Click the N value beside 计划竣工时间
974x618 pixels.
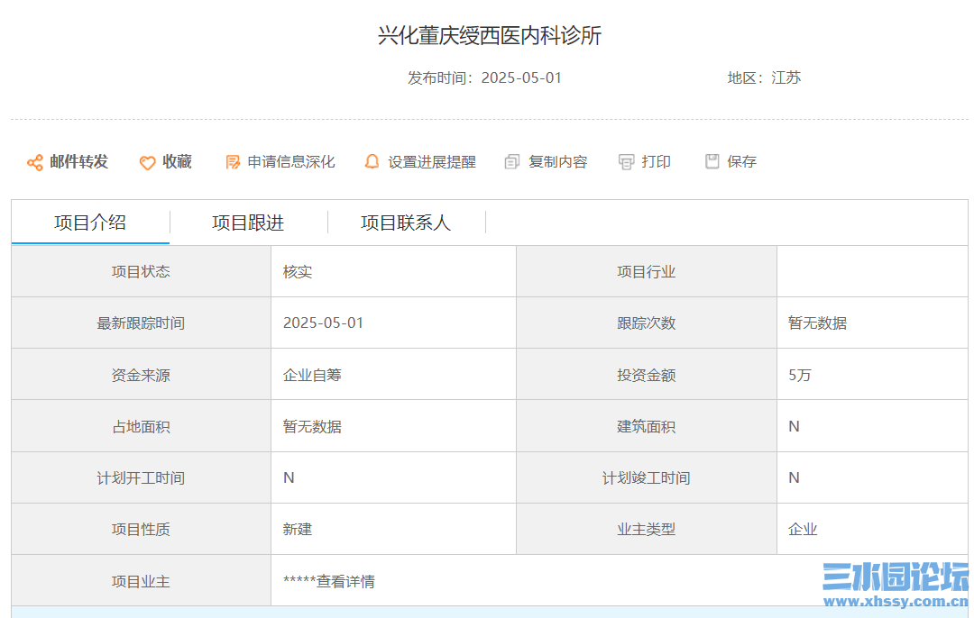(x=794, y=477)
